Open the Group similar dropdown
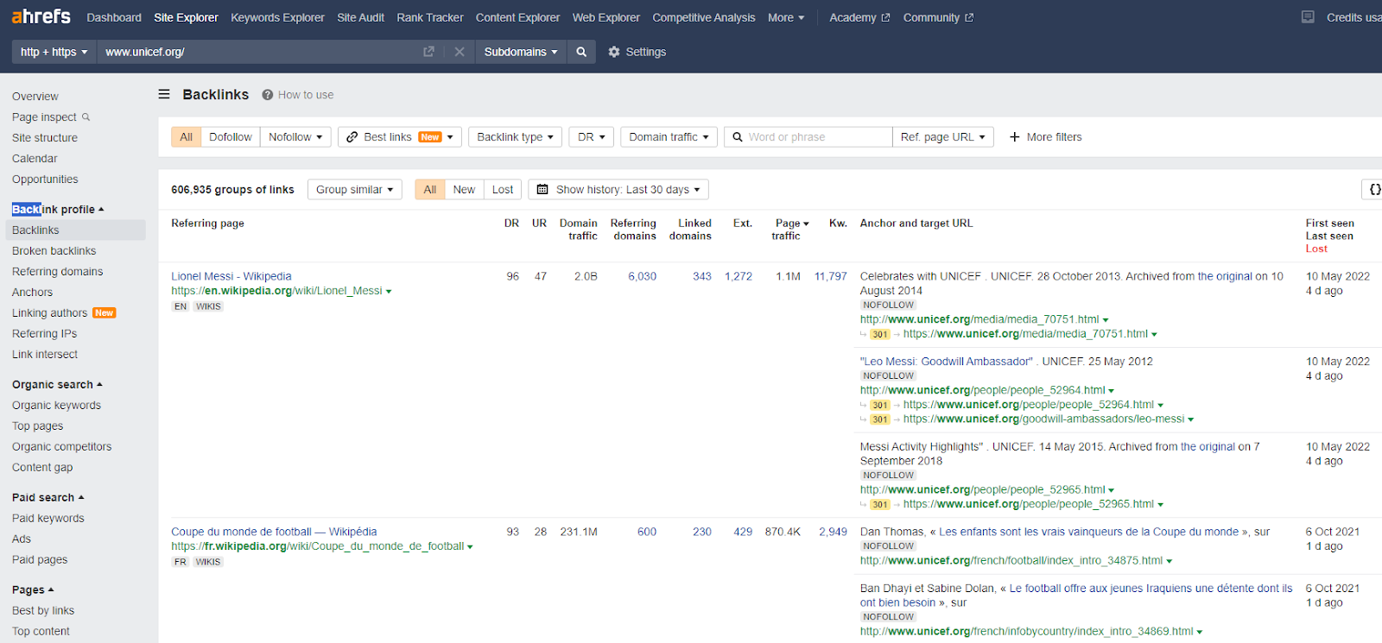1382x643 pixels. [x=355, y=189]
